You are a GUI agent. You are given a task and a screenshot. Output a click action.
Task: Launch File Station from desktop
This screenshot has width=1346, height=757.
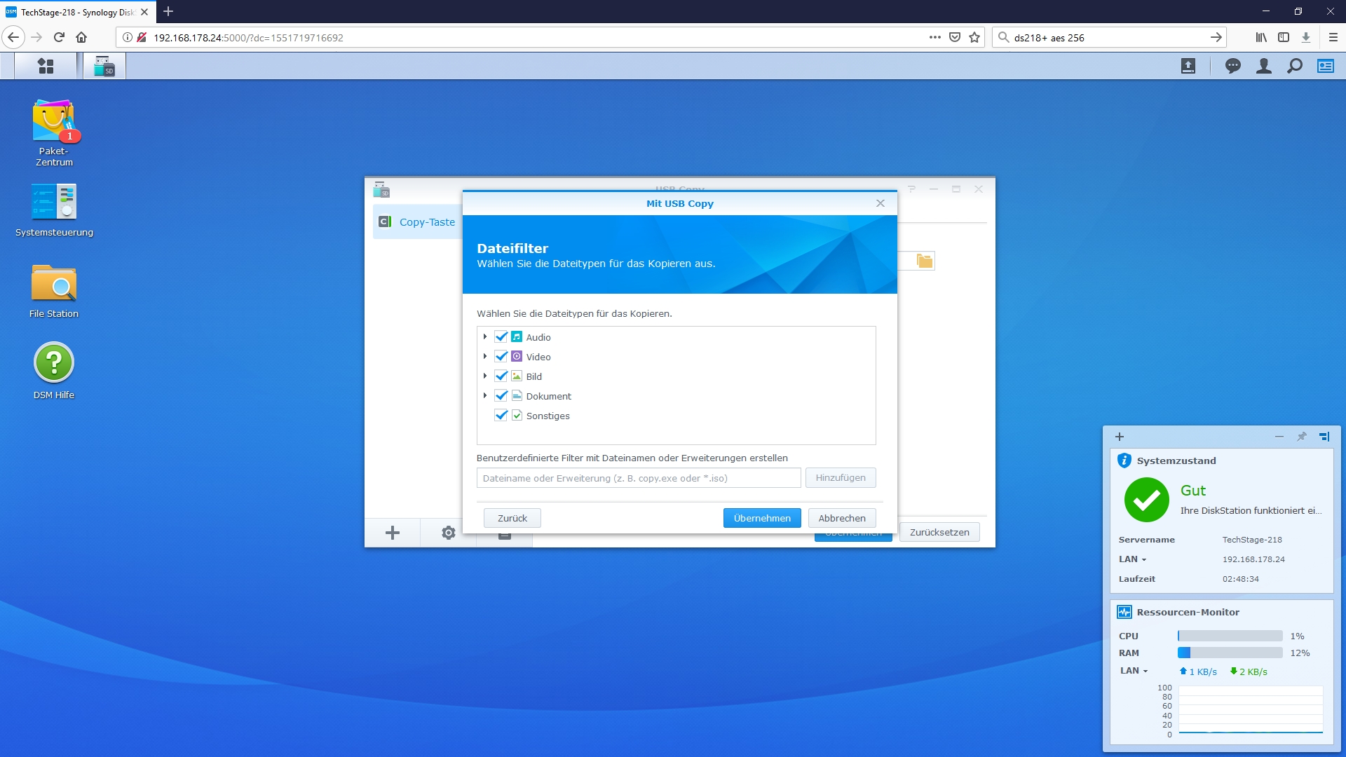click(x=53, y=284)
